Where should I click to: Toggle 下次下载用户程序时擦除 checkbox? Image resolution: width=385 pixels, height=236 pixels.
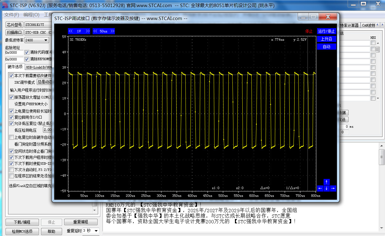11,157
